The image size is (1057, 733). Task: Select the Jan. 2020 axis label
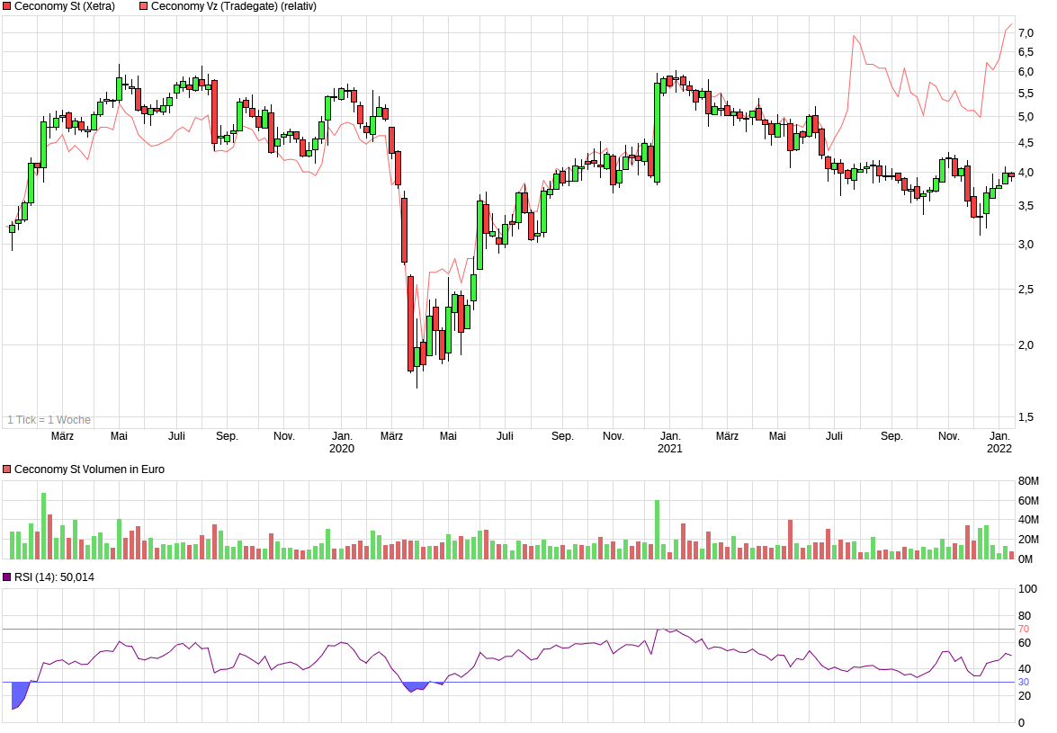342,440
